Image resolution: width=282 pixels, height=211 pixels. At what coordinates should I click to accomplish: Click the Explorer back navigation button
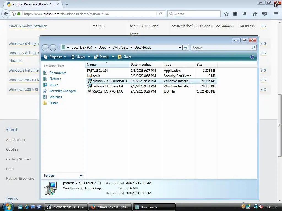45,48
